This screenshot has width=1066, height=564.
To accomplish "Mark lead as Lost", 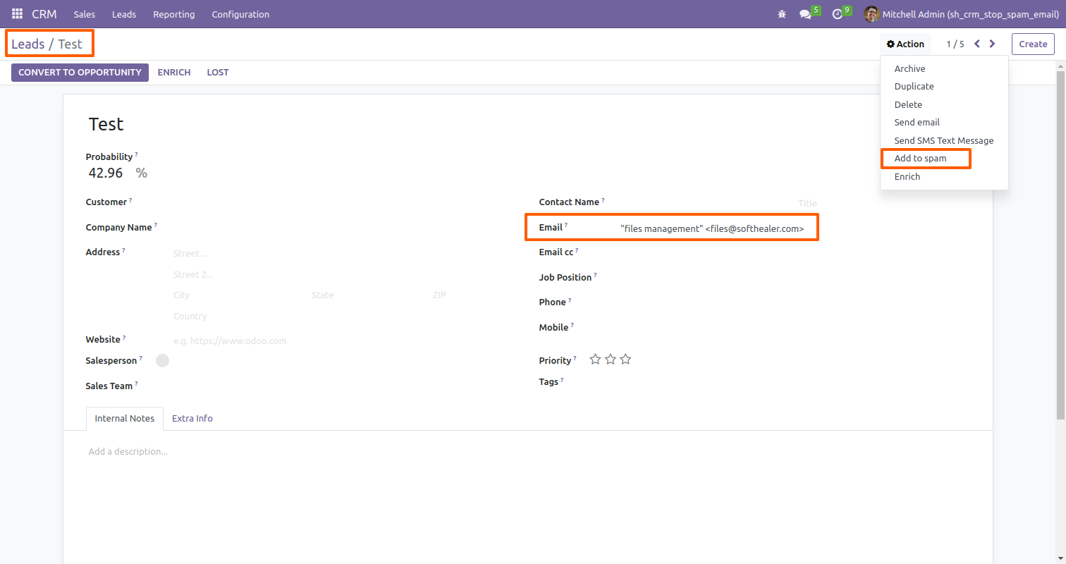I will pos(218,72).
